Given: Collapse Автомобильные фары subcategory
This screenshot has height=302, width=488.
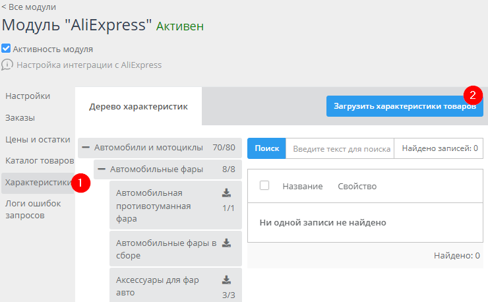Looking at the screenshot, I should 102,169.
